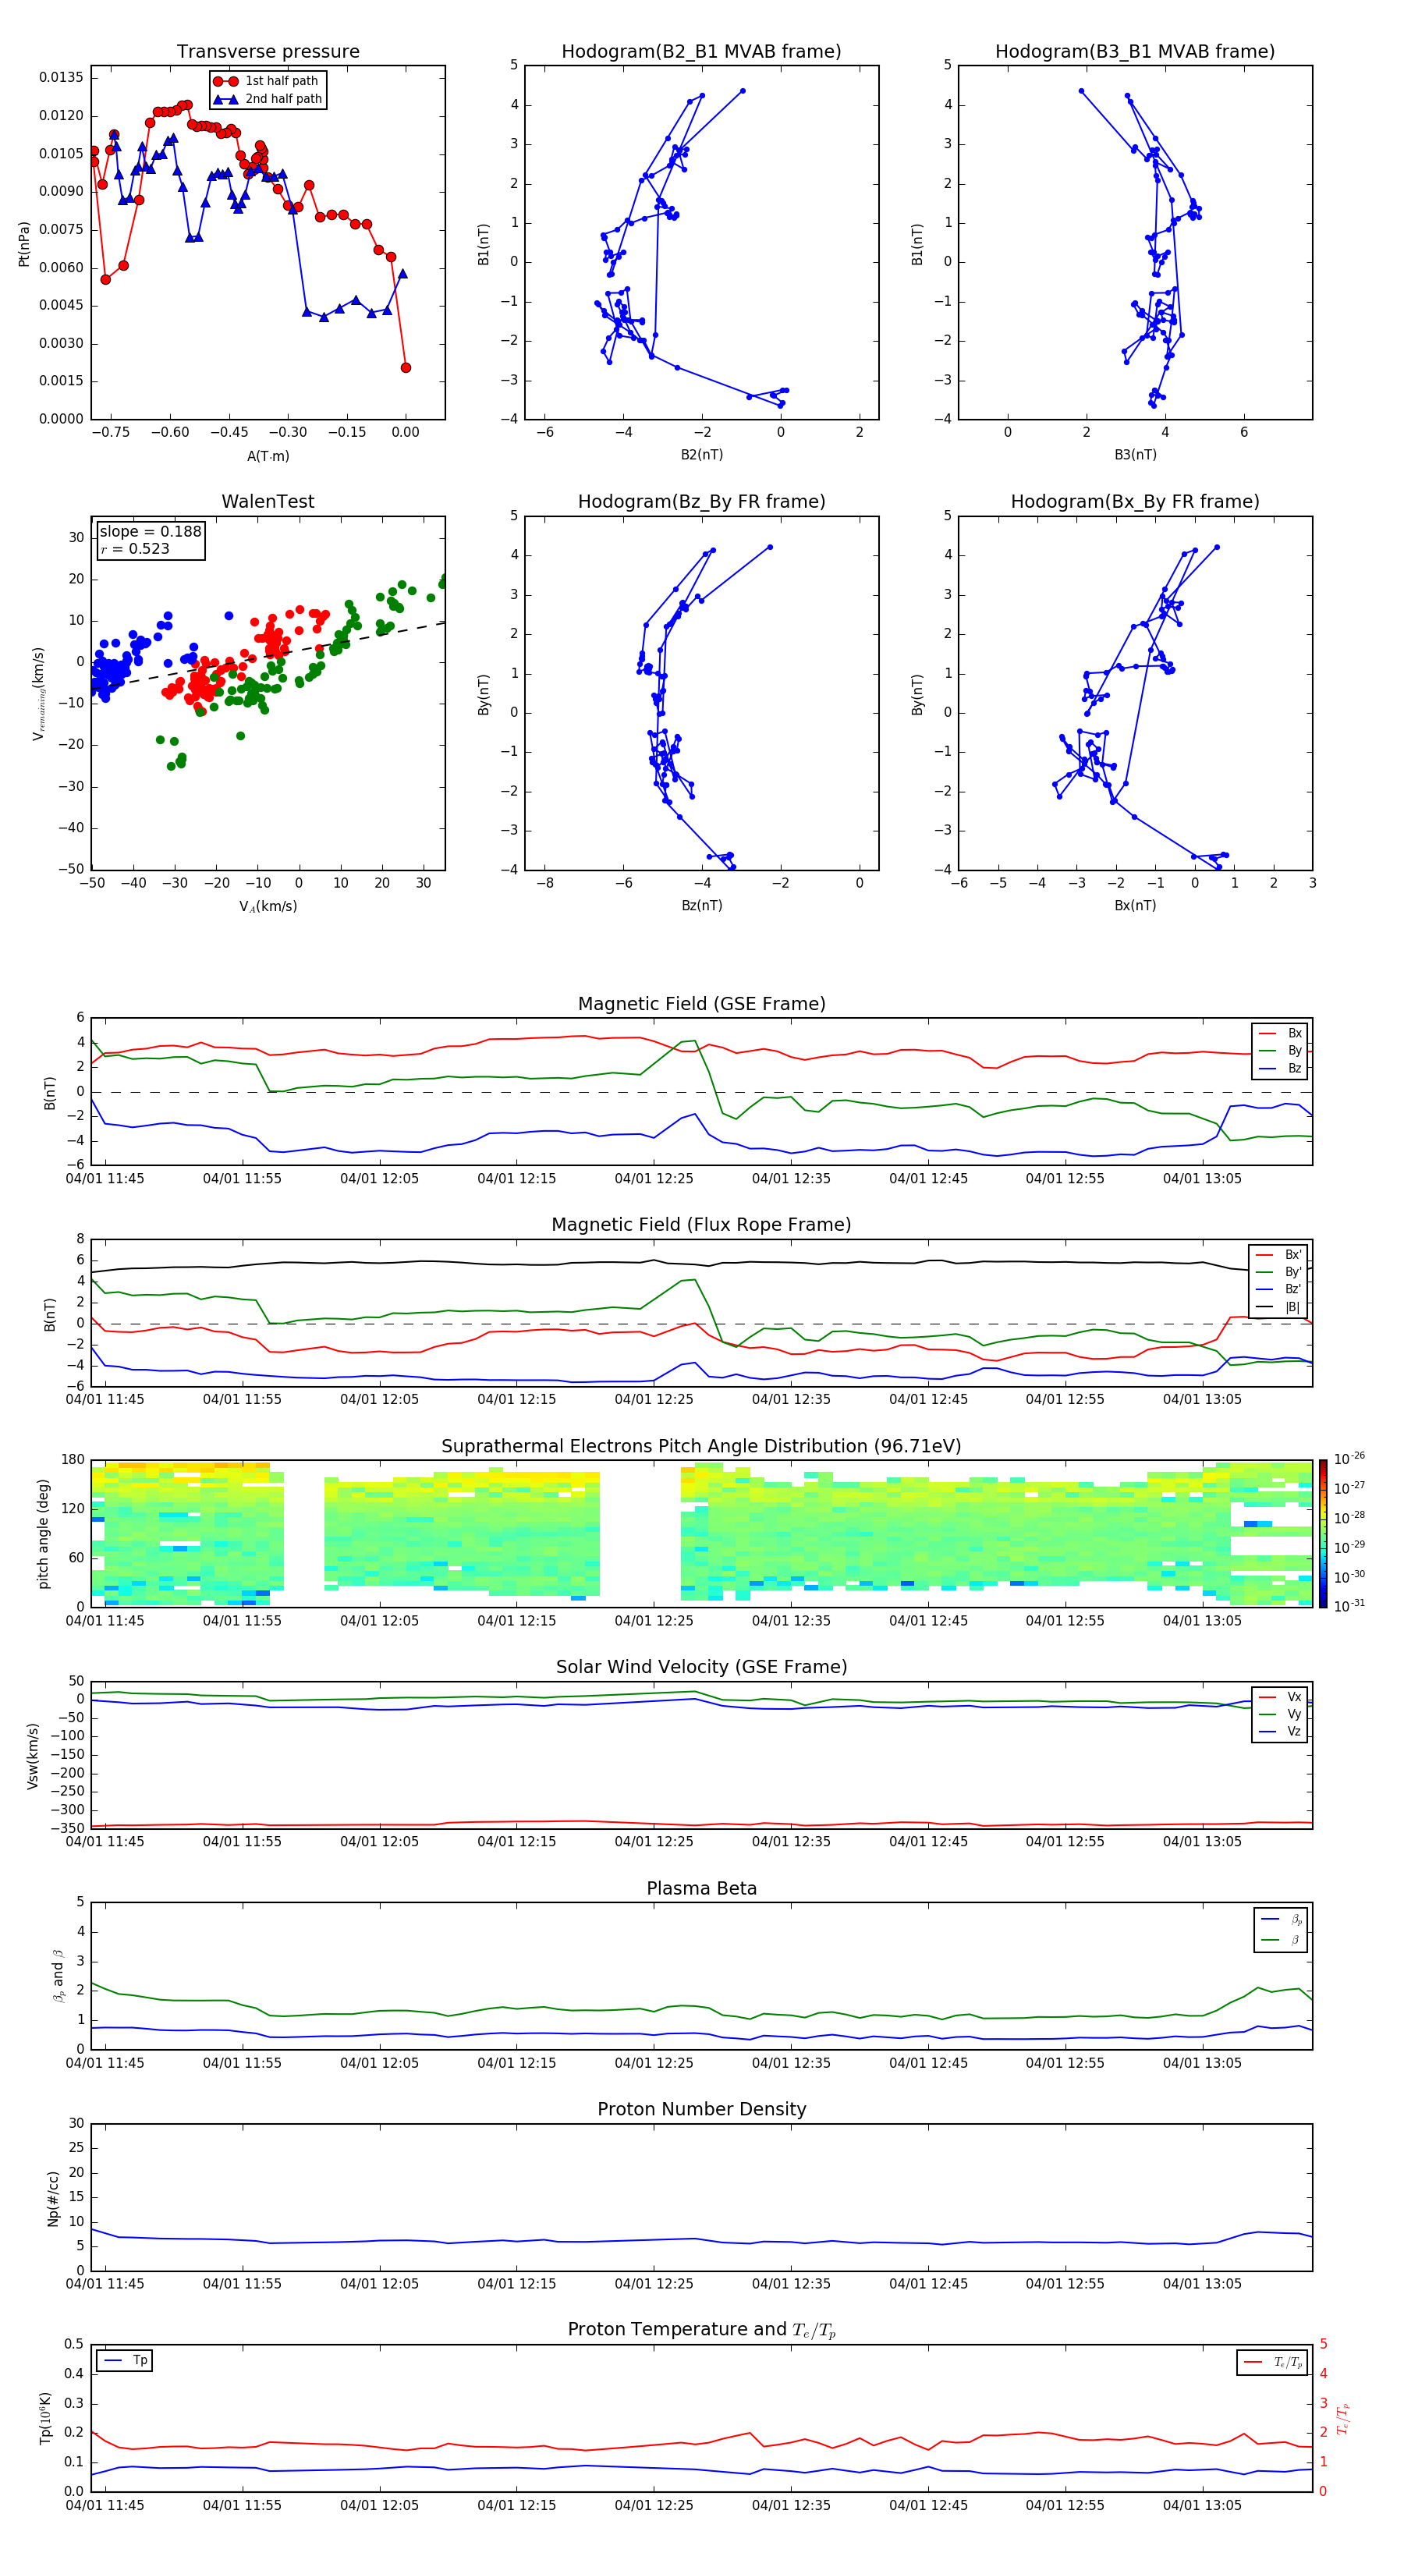Select "Bx" in the GSE magnetic field legend
Screen dimensions: 1404x2574
click(1281, 1033)
